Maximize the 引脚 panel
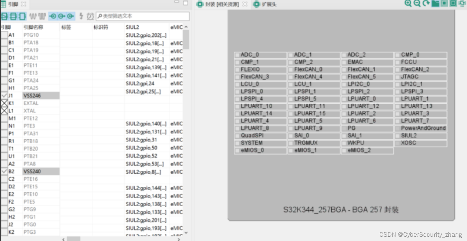The height and width of the screenshot is (241, 467). click(x=186, y=3)
